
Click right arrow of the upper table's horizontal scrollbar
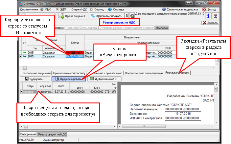tap(213, 68)
